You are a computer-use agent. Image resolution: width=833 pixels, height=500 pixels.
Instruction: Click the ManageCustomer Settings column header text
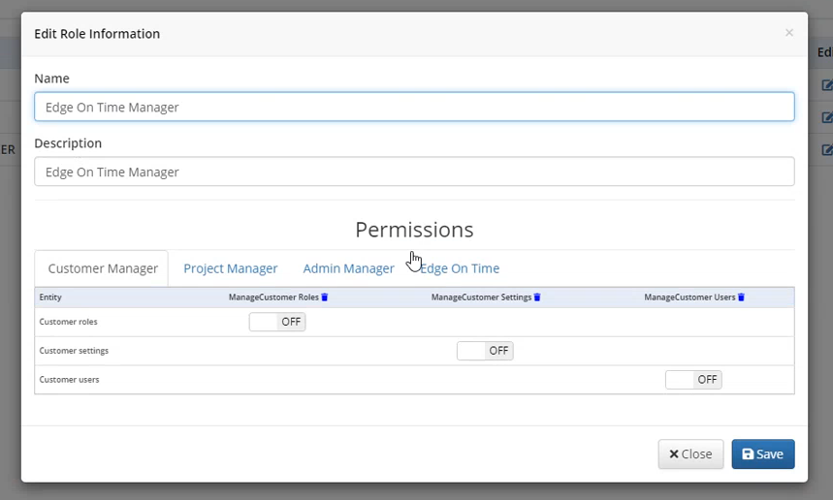click(x=481, y=297)
